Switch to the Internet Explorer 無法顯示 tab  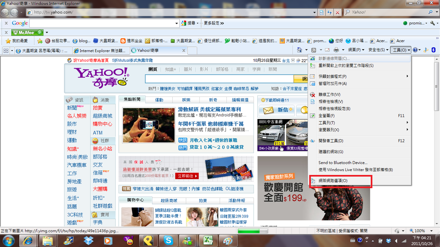pyautogui.click(x=100, y=51)
